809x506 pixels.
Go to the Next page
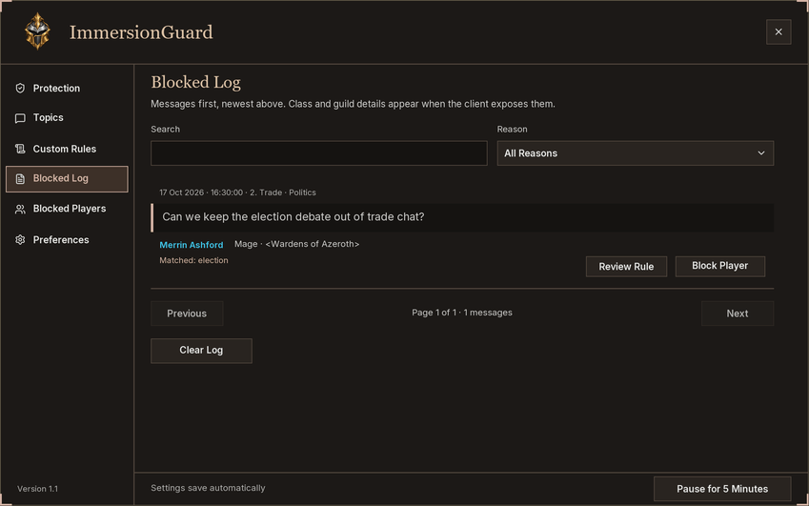[x=738, y=314]
